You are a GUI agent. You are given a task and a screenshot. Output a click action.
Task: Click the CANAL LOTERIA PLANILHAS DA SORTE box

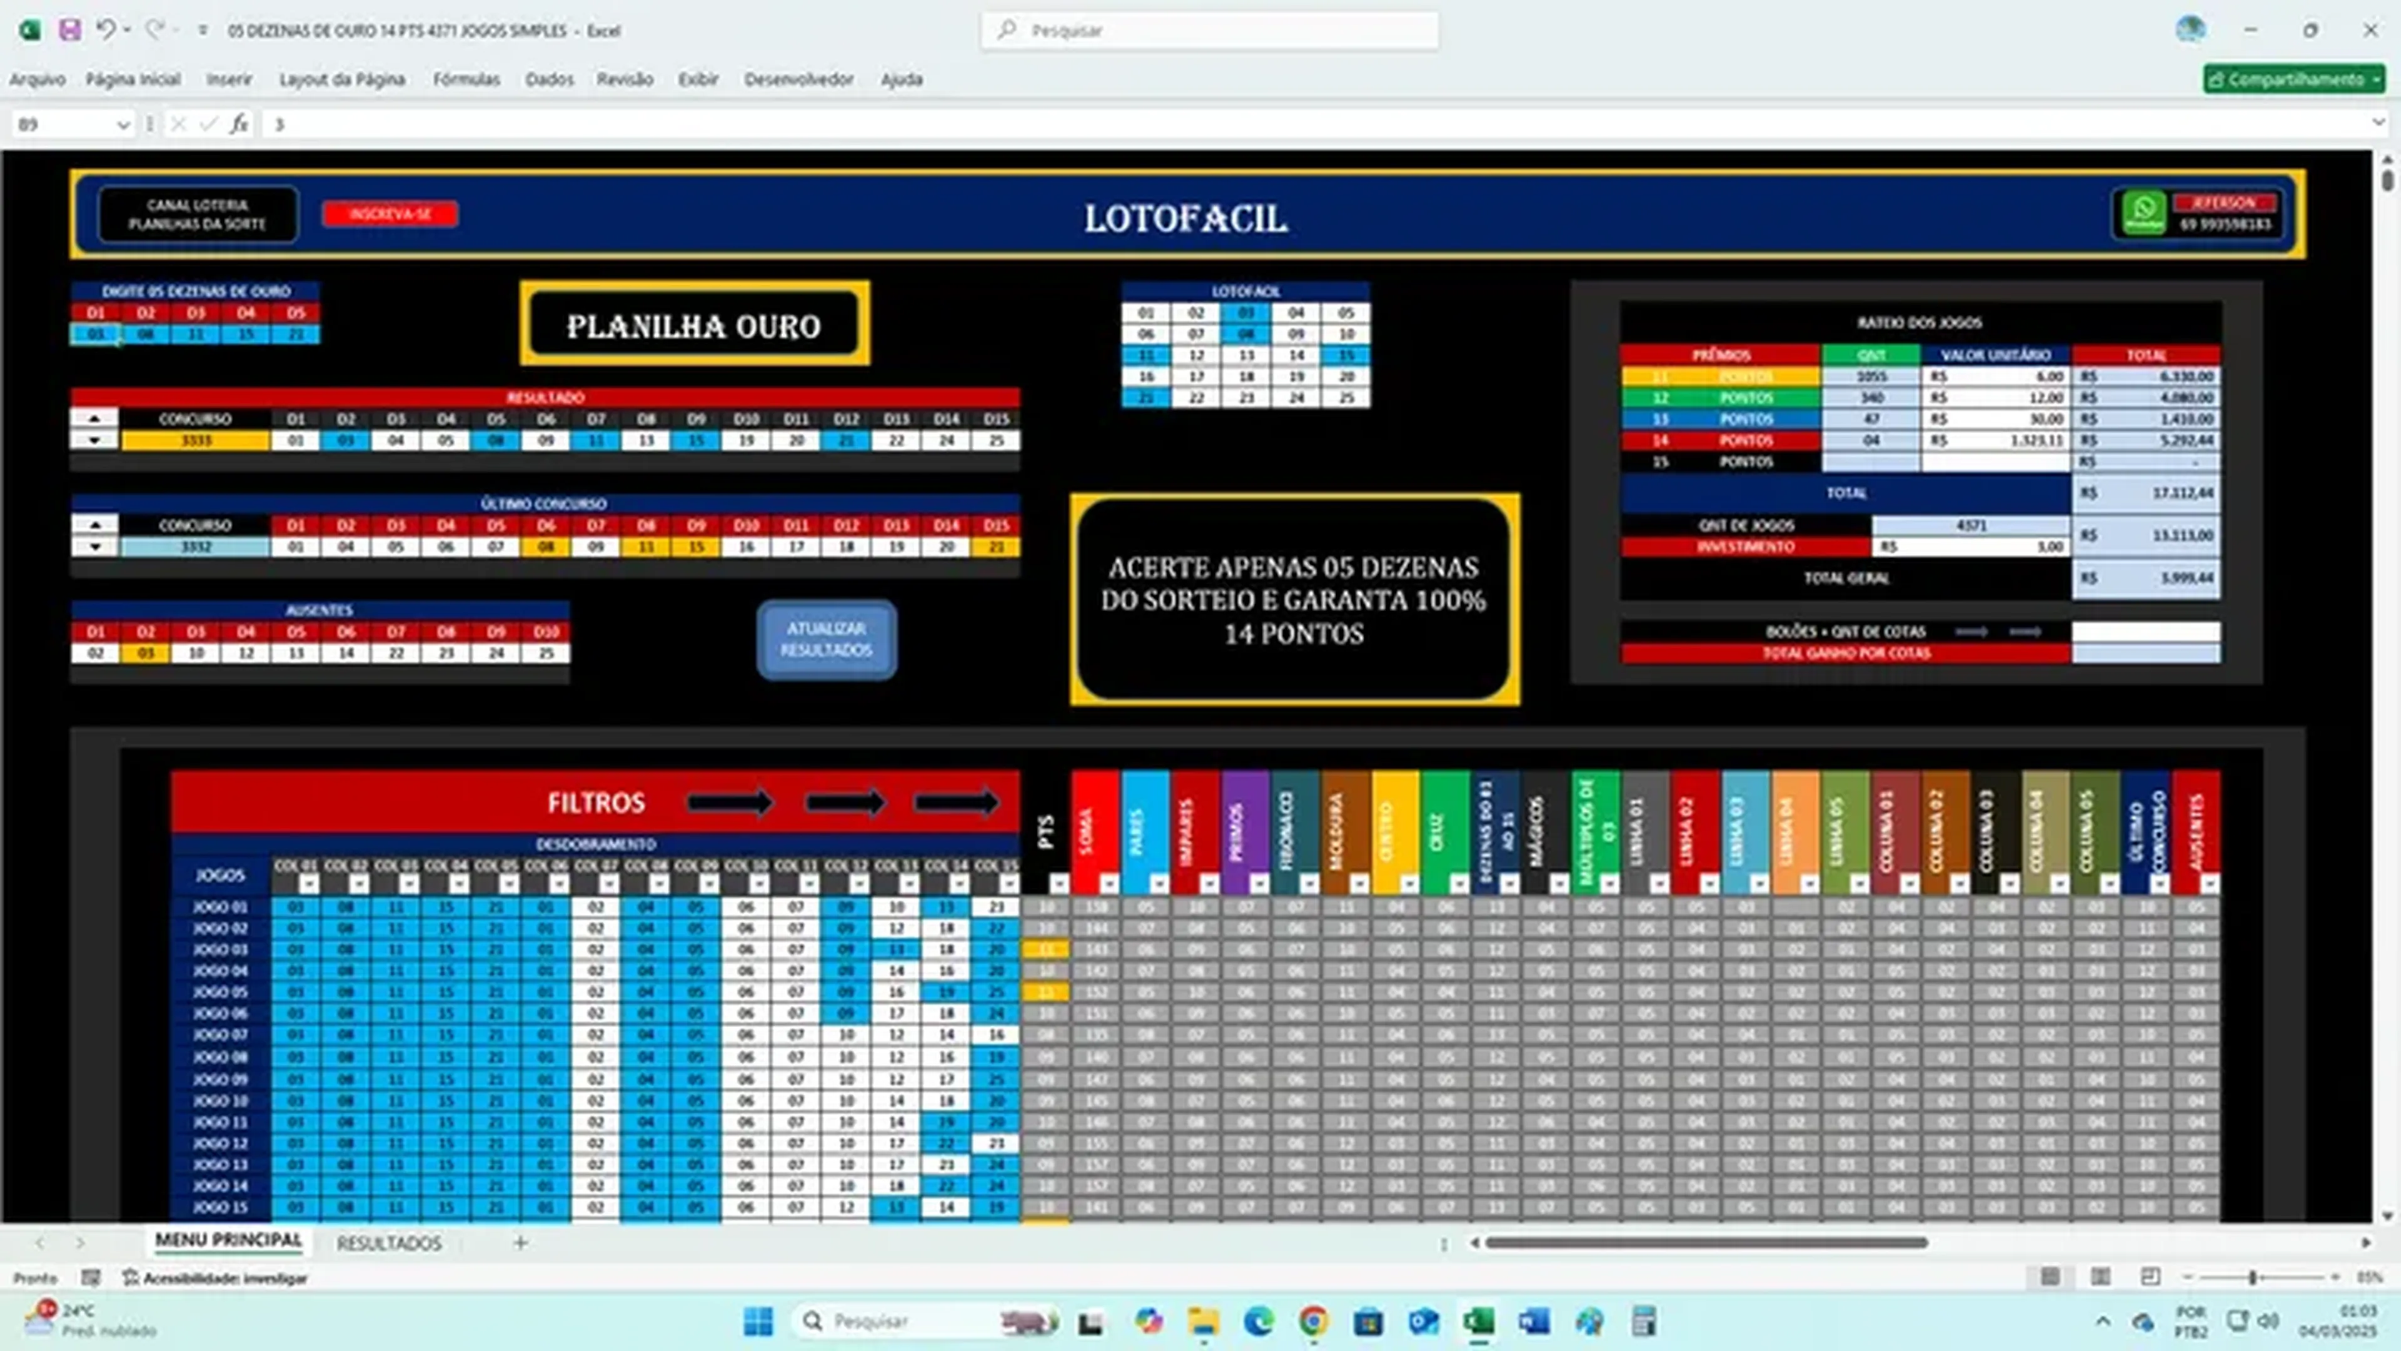click(x=198, y=215)
